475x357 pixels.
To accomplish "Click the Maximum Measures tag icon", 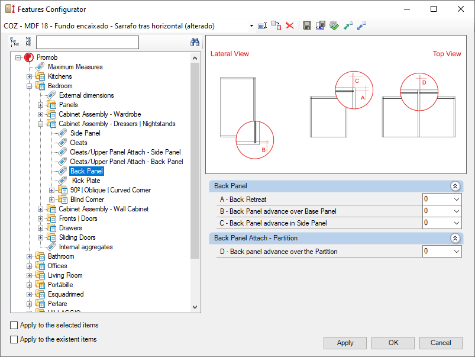I will coord(40,67).
